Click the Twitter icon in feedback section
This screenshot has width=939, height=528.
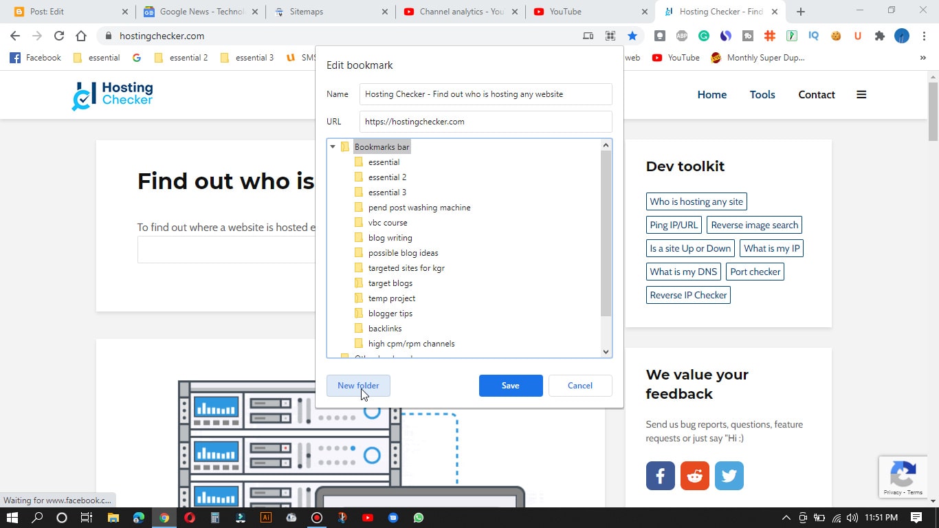729,475
